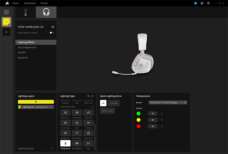Expand the profile sidebar arrow
This screenshot has width=228, height=154.
6,12
